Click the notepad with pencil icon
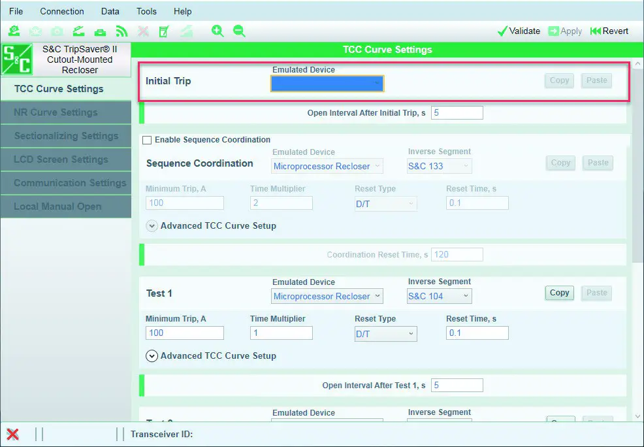The image size is (644, 447). click(x=165, y=31)
